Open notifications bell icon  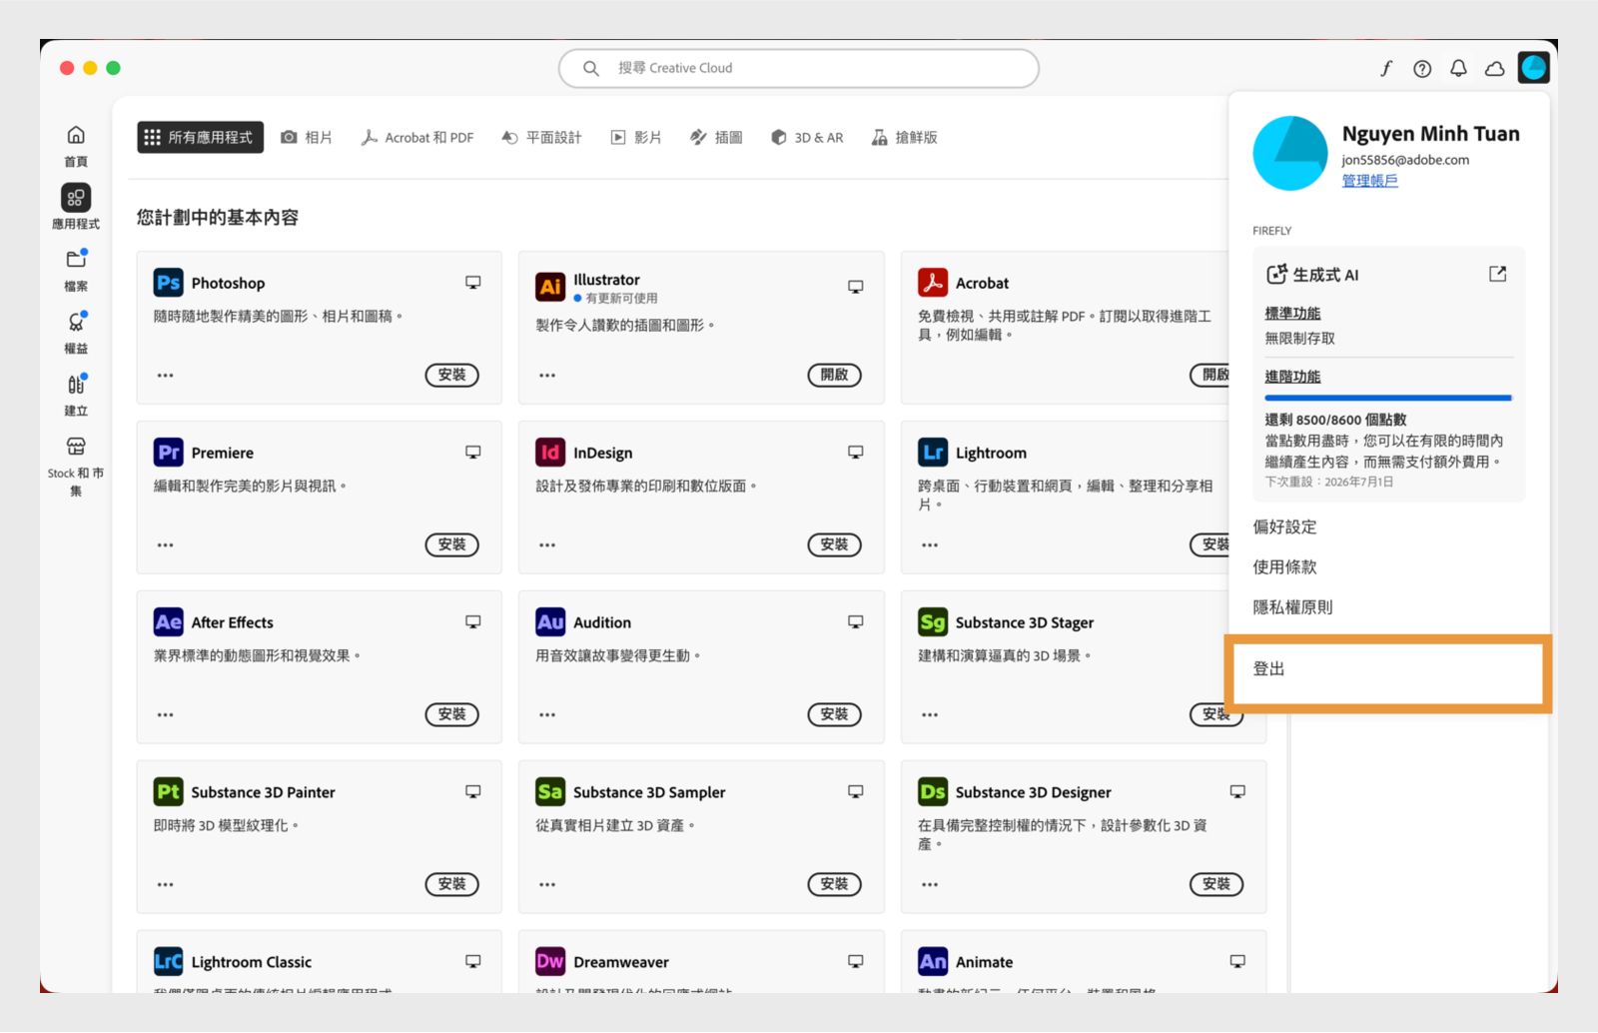coord(1458,68)
